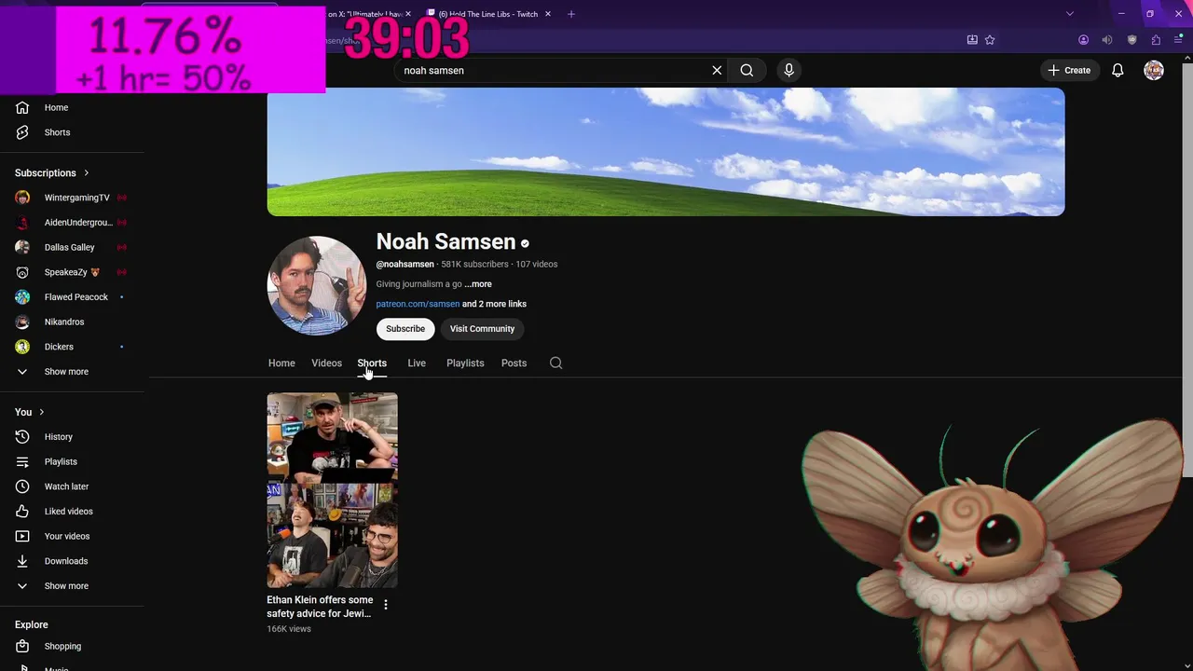Open Ethan Klein safety advice short title
Image resolution: width=1193 pixels, height=671 pixels.
[320, 607]
